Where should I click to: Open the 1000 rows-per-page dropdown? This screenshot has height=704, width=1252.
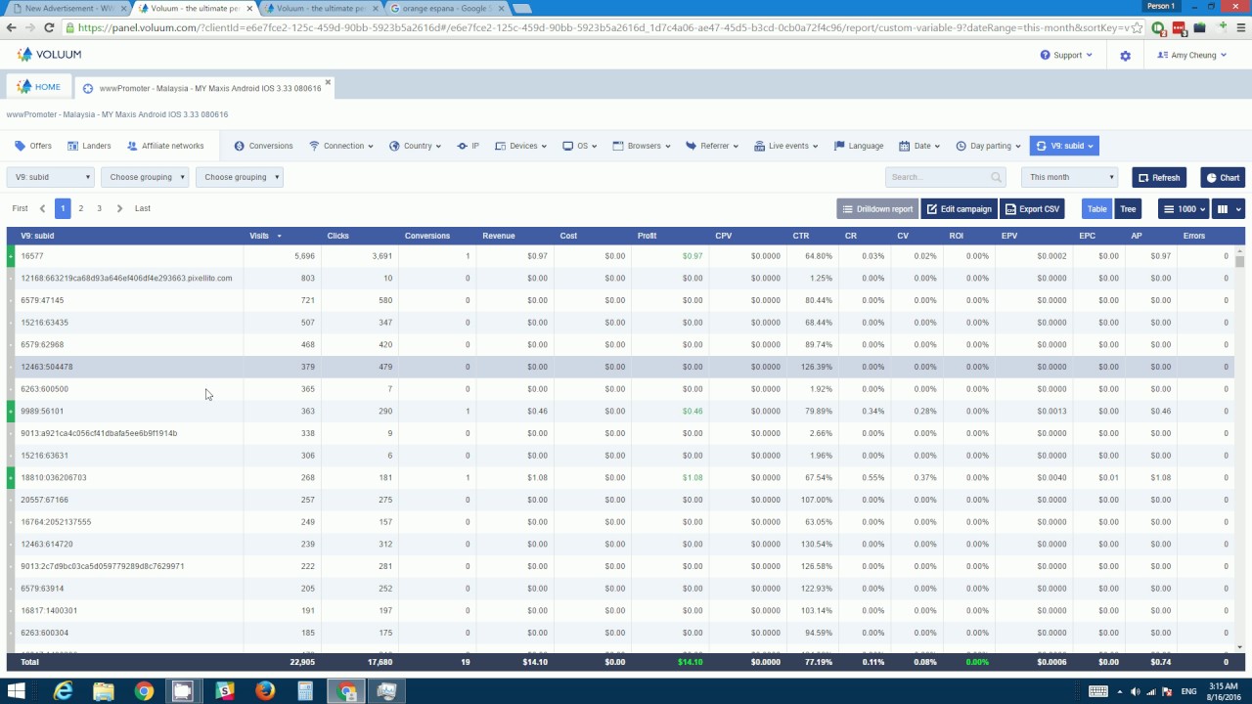click(x=1183, y=208)
